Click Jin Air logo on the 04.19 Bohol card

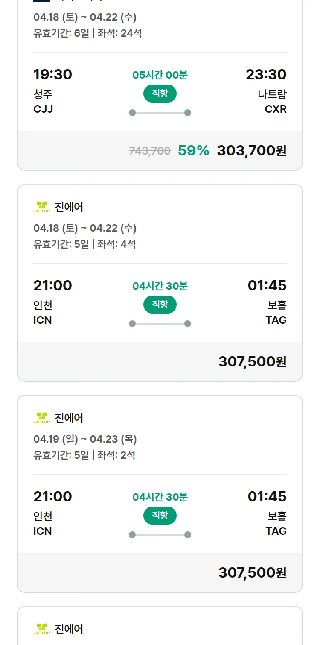[42, 418]
